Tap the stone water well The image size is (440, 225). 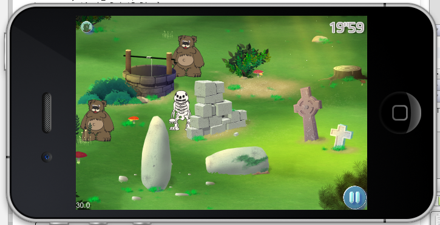149,73
